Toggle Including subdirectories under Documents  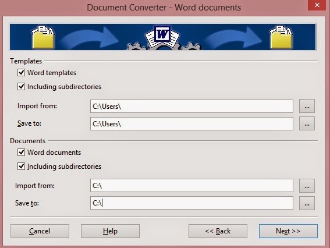(21, 166)
